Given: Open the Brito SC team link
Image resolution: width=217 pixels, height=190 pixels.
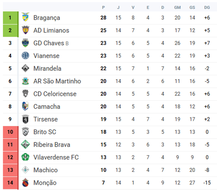Looking at the screenshot, I should tap(45, 132).
